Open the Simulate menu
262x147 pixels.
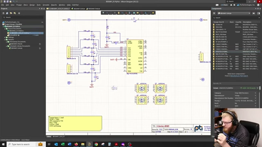(46, 5)
